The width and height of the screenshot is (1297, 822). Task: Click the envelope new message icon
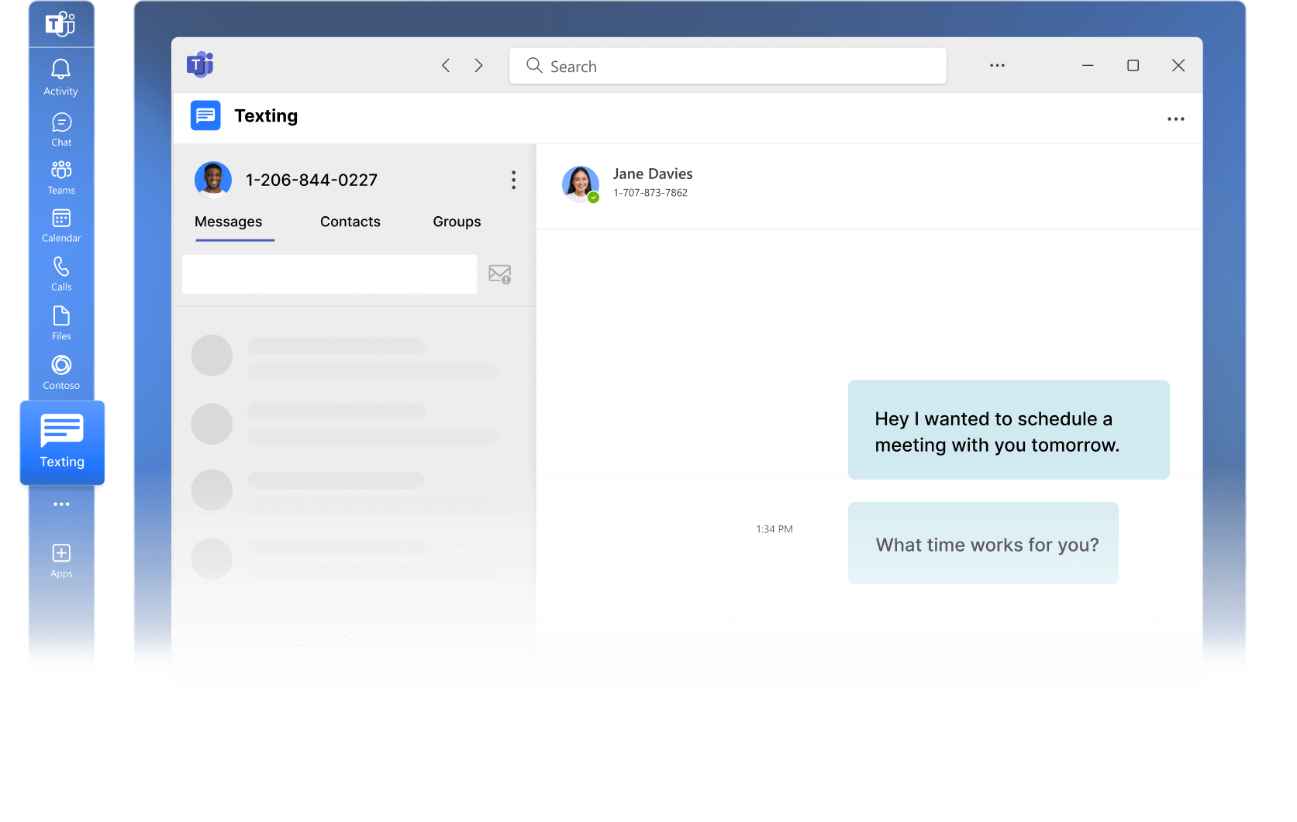coord(499,274)
